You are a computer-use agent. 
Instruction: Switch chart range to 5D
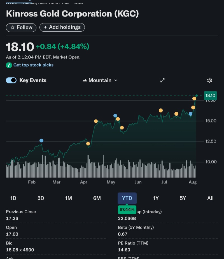pyautogui.click(x=41, y=198)
